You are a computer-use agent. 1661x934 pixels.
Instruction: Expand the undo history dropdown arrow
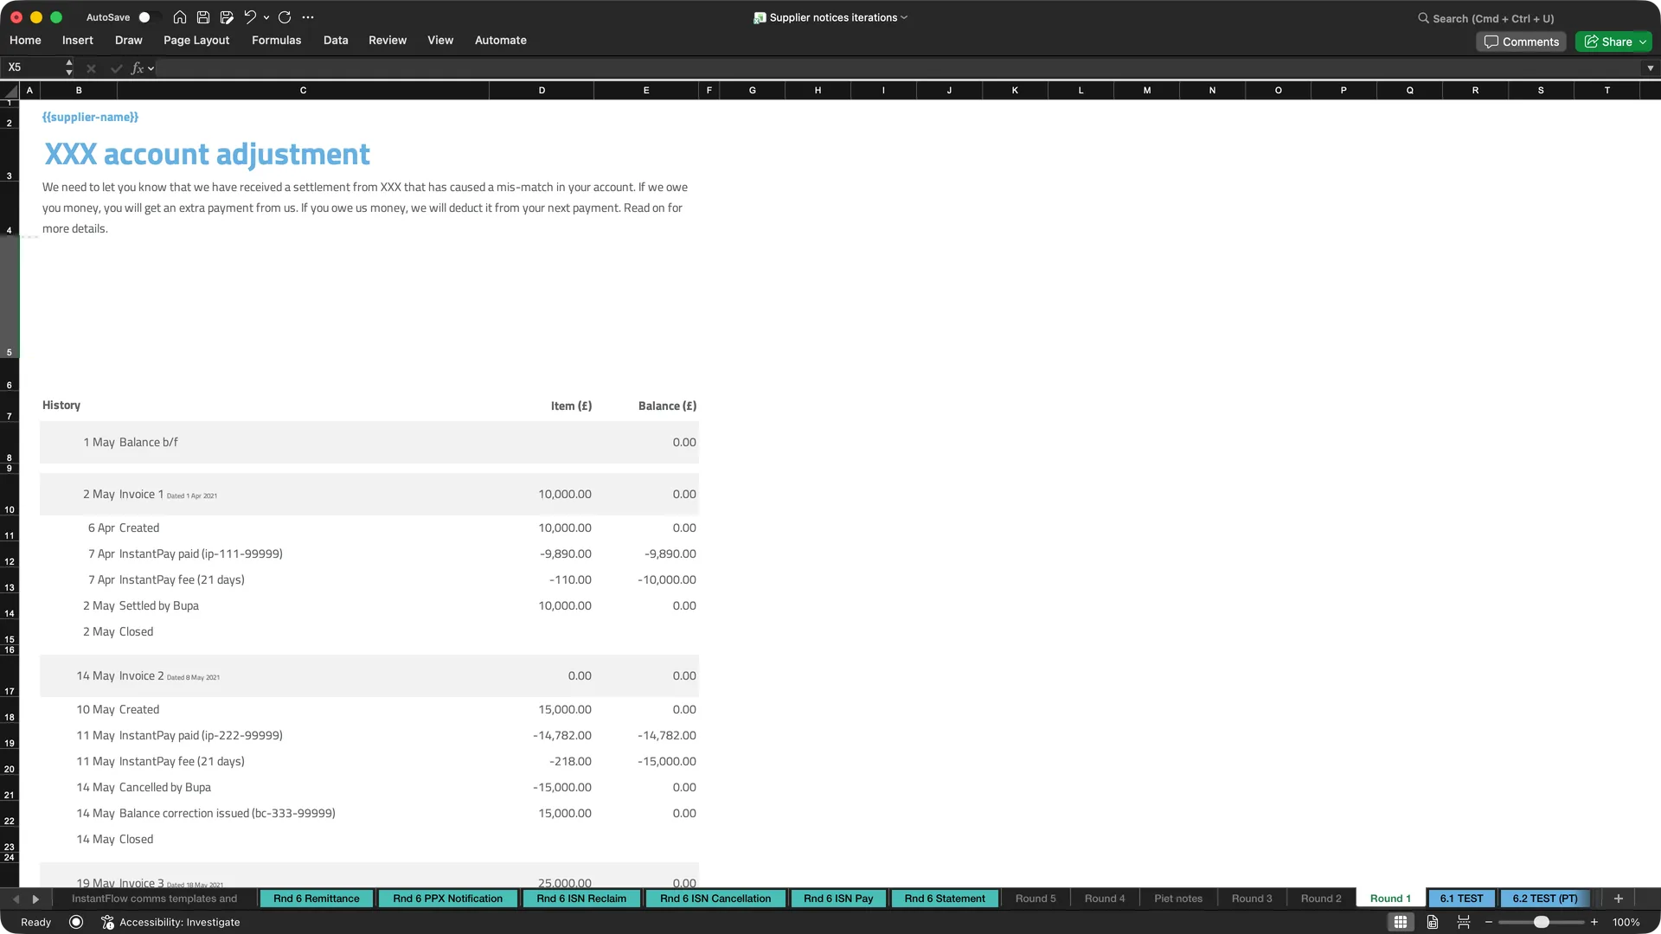click(x=266, y=17)
